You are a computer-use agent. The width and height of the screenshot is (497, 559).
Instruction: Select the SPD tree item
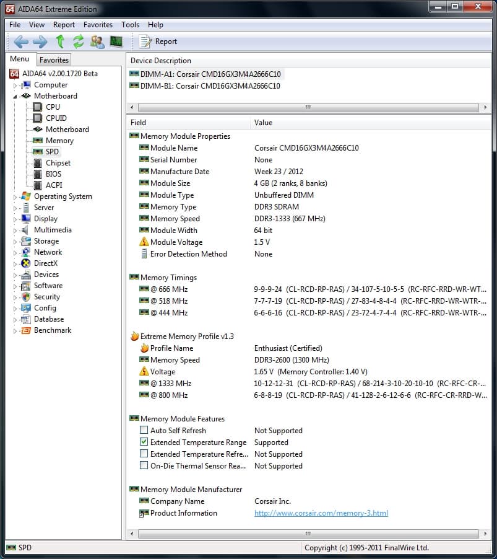point(52,151)
